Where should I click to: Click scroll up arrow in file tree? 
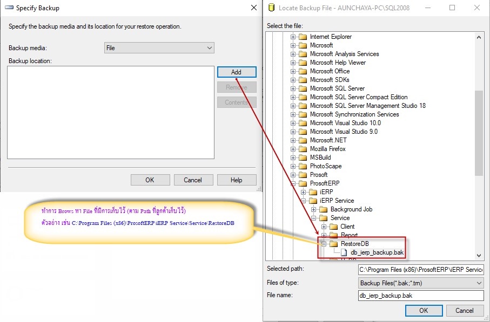coord(479,37)
